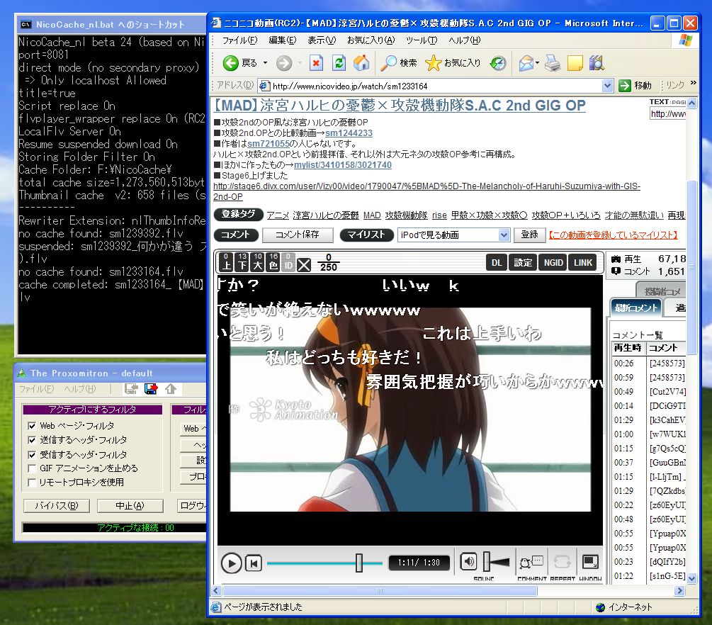This screenshot has width=712, height=625.
Task: Stop page loading with the red X icon
Action: click(x=316, y=62)
